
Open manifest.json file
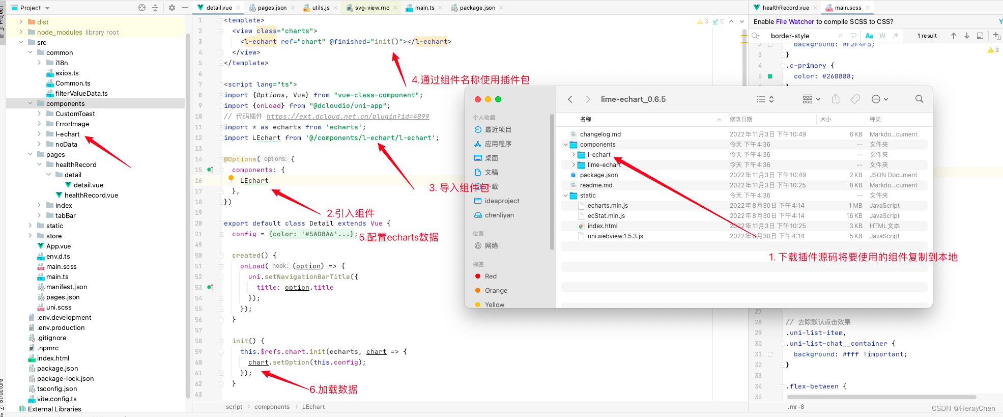67,287
